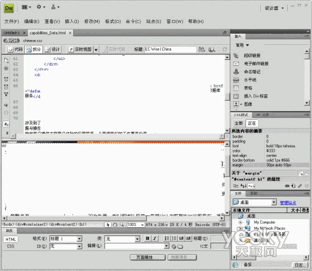Open the 文件(F) menu

[11, 21]
